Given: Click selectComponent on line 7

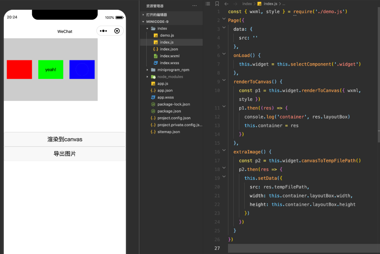Looking at the screenshot, I should 311,64.
